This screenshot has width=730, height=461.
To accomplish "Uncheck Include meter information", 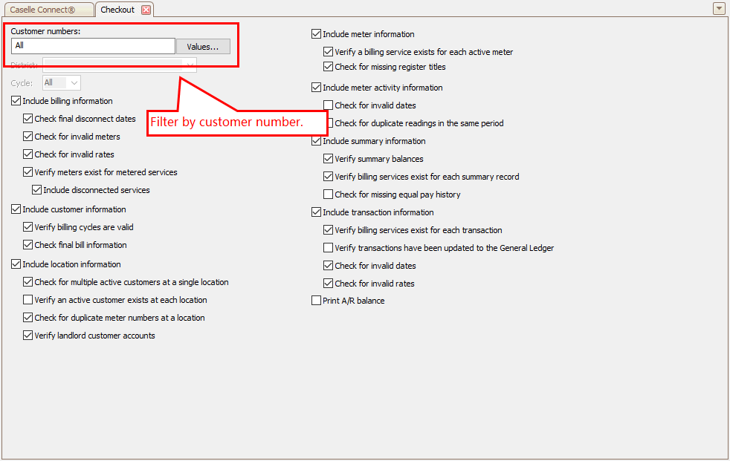I will click(317, 34).
